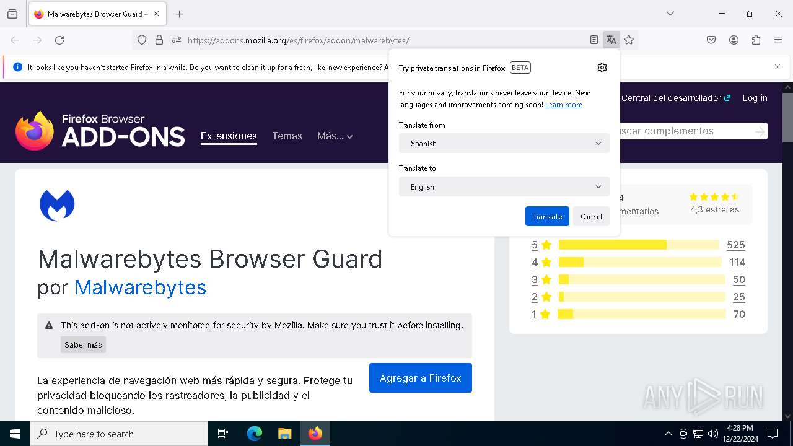Filter reviews by 2 stars

point(541,297)
